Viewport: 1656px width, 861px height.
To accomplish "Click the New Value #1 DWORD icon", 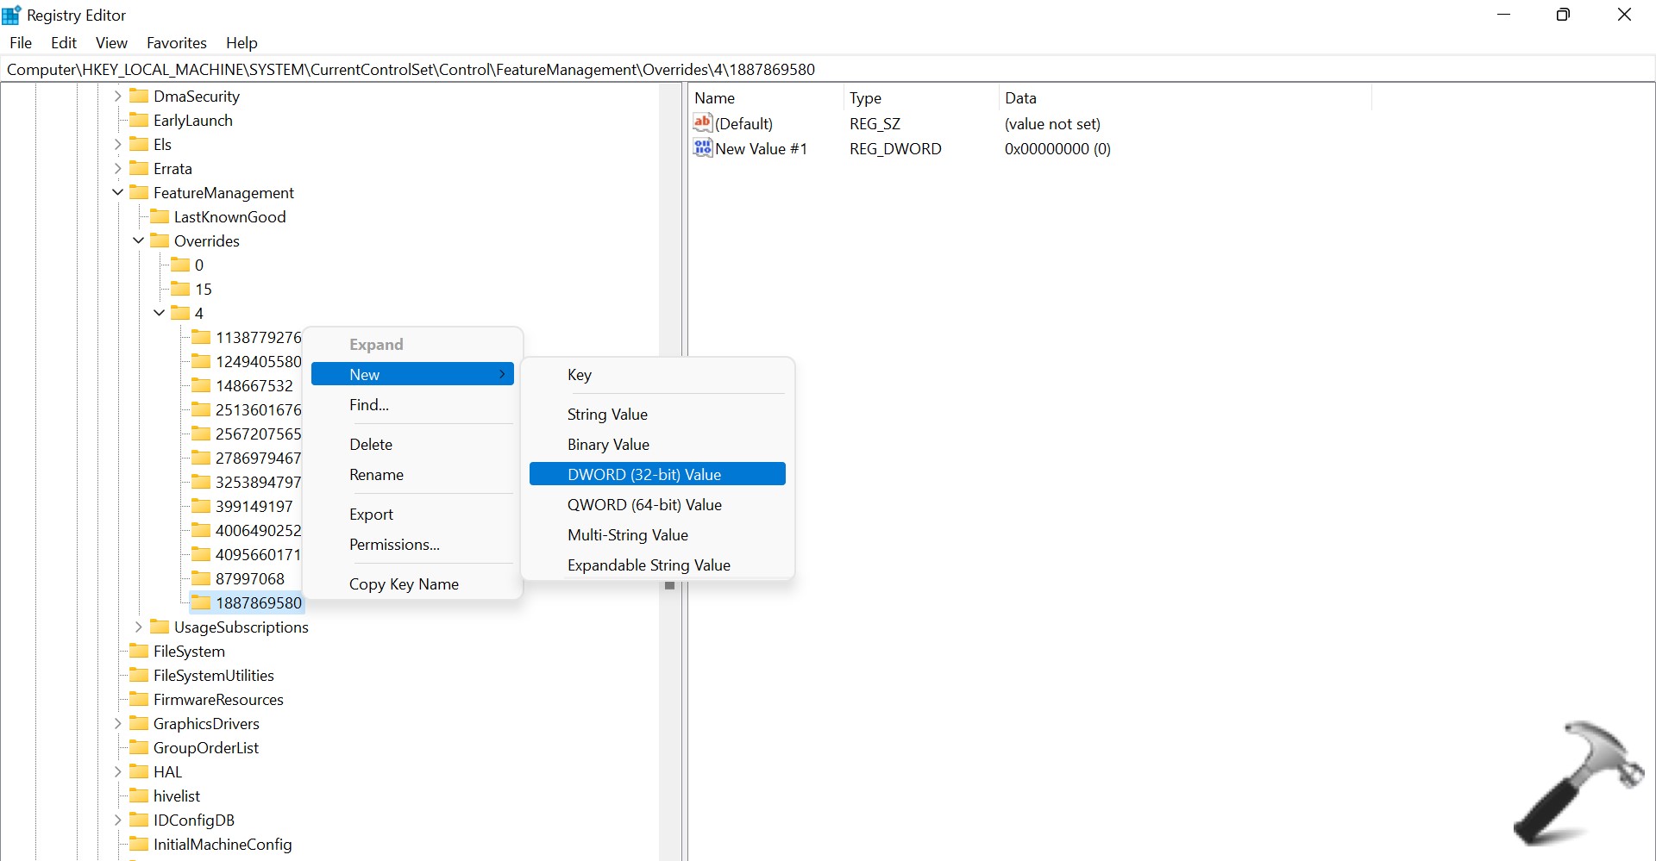I will (x=703, y=148).
